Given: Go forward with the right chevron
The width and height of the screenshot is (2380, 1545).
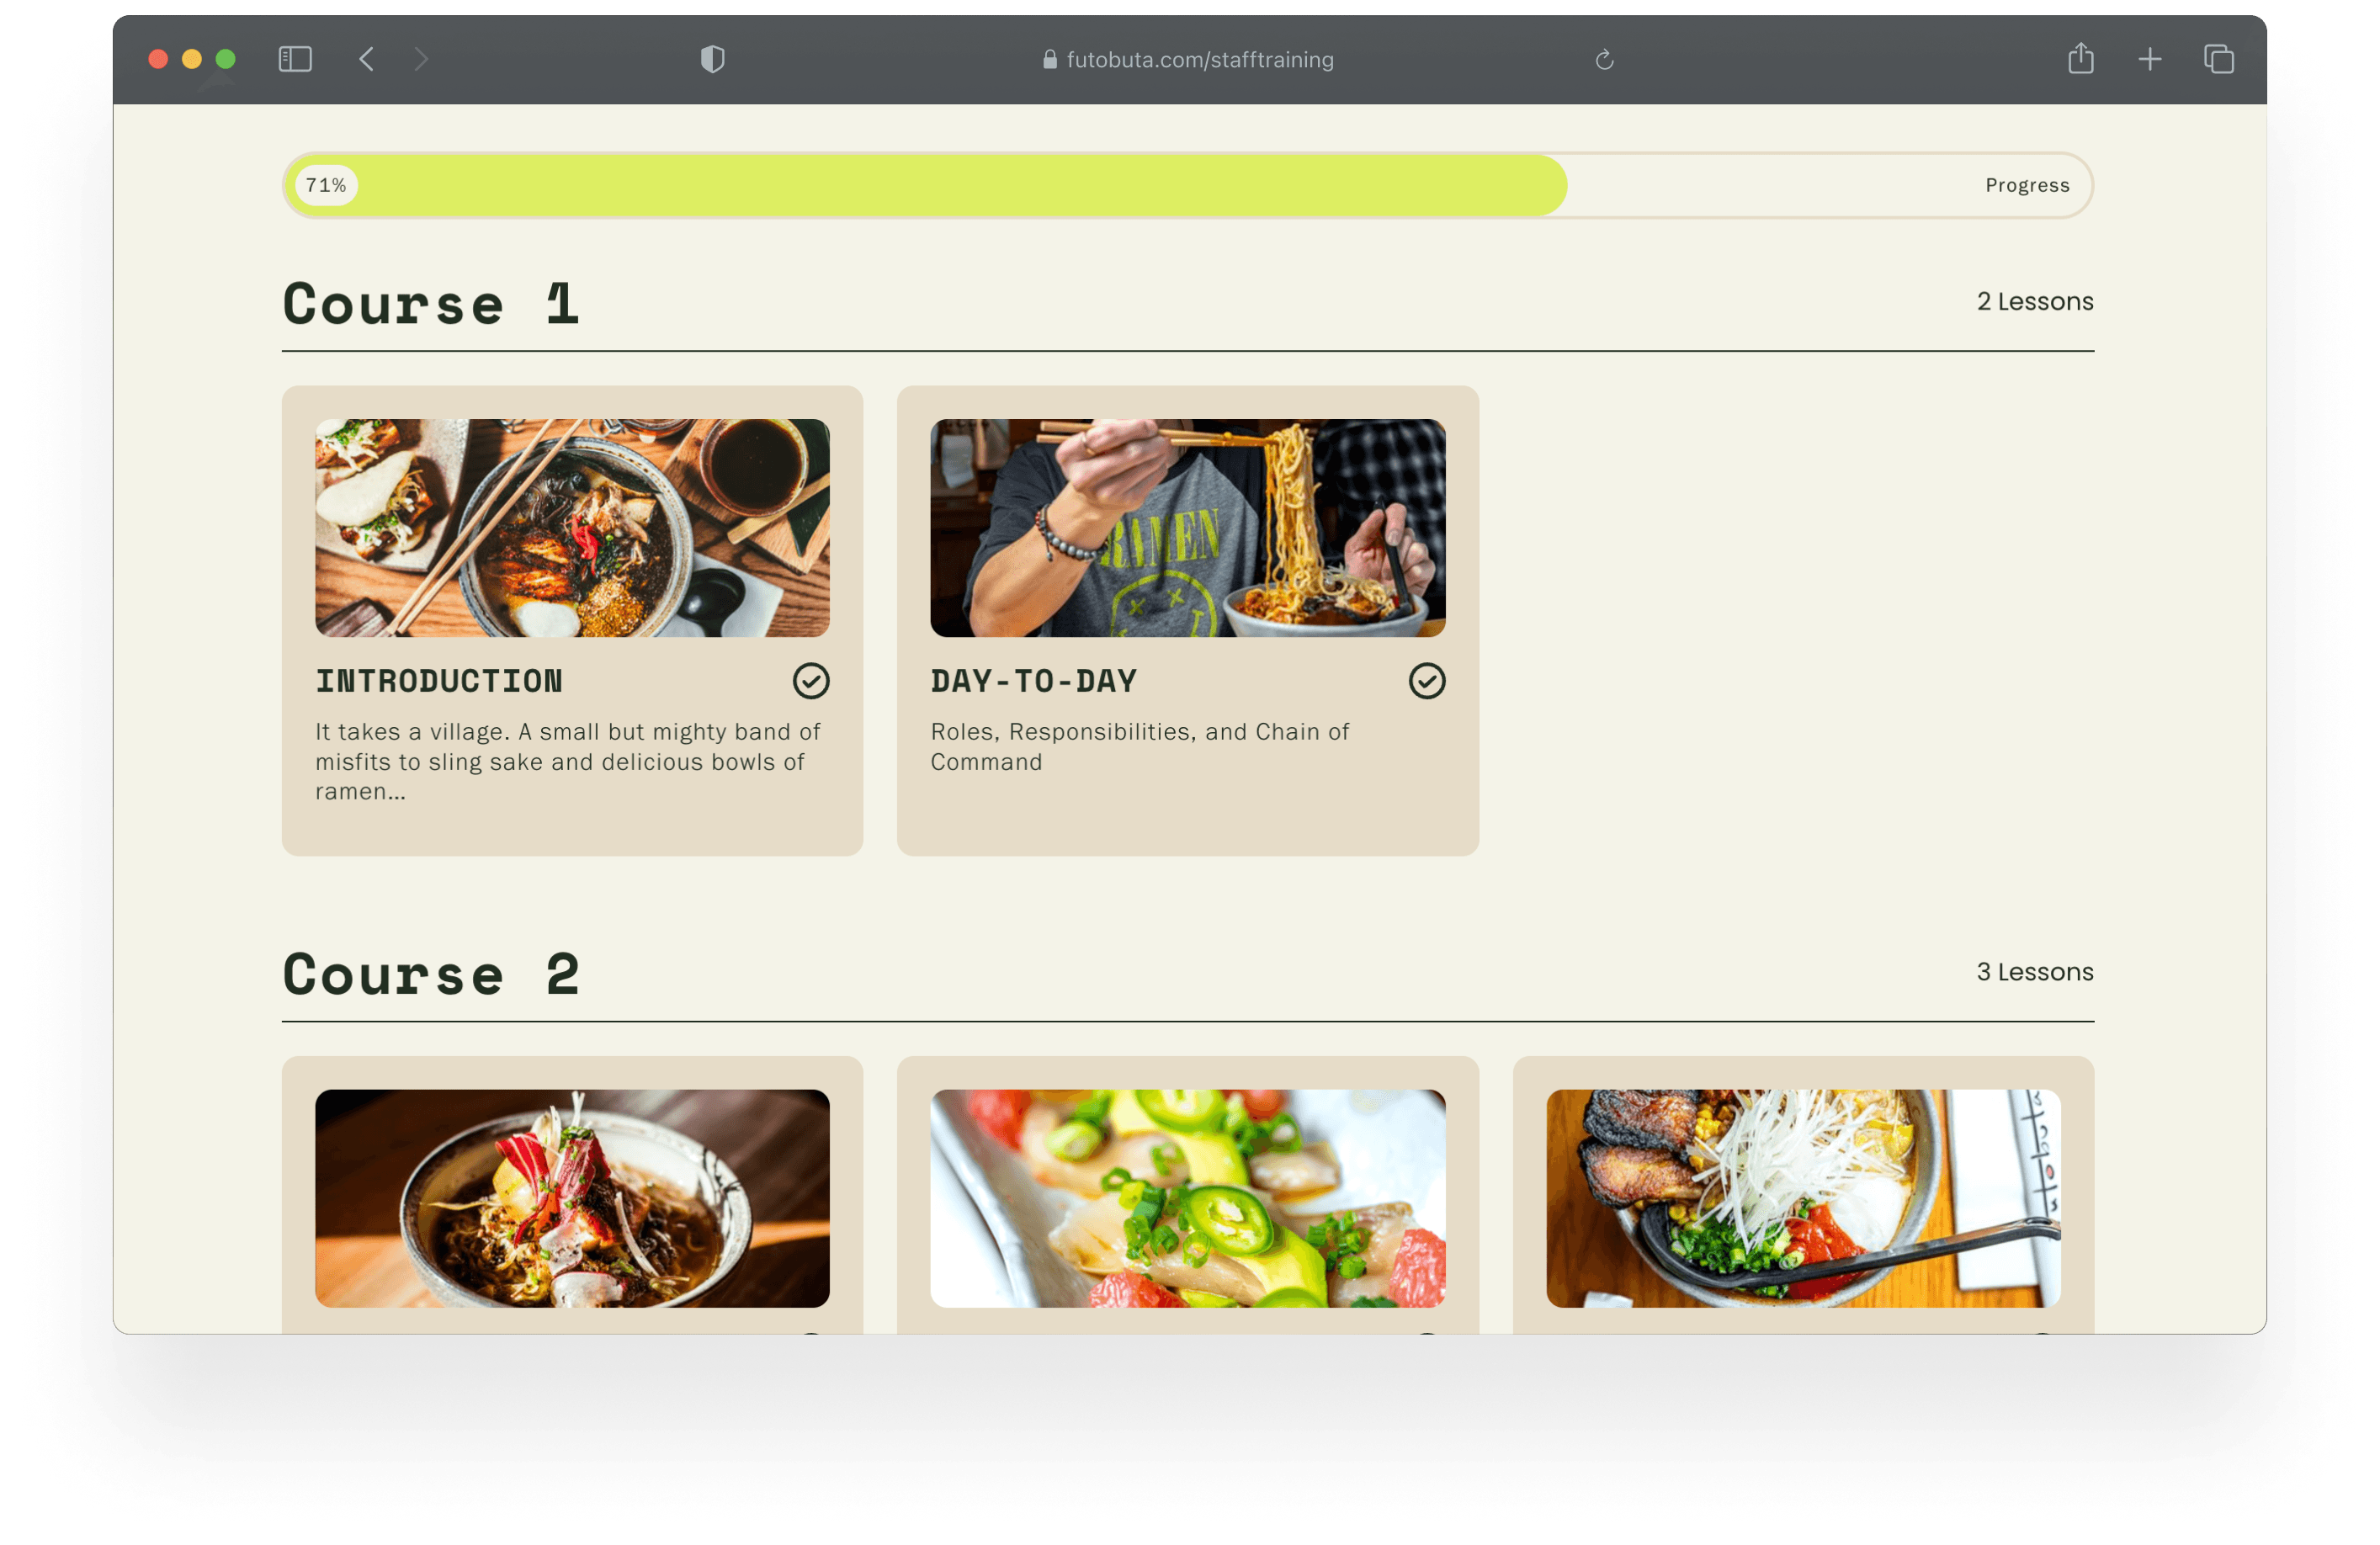Looking at the screenshot, I should pyautogui.click(x=421, y=60).
